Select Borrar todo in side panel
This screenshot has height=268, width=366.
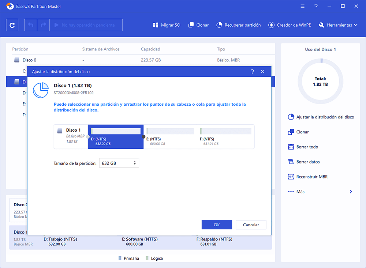(307, 147)
